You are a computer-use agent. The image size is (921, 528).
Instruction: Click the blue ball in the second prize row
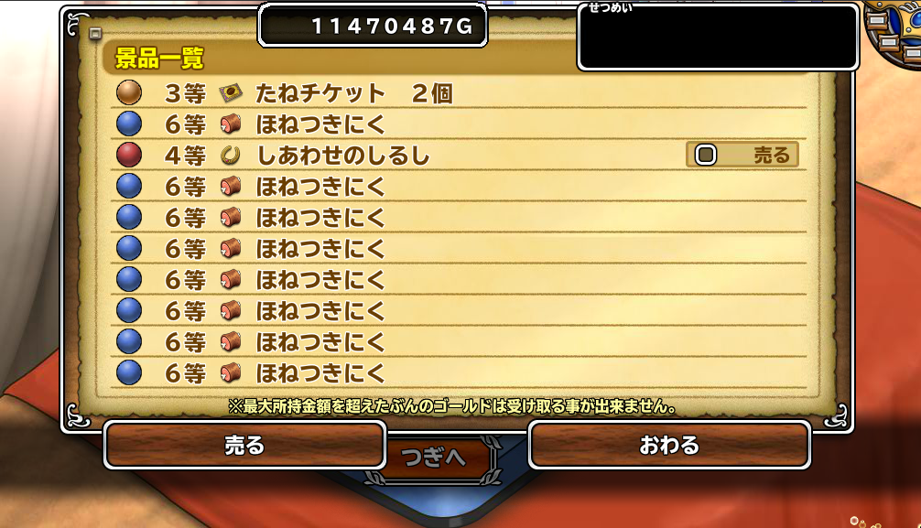coord(129,124)
